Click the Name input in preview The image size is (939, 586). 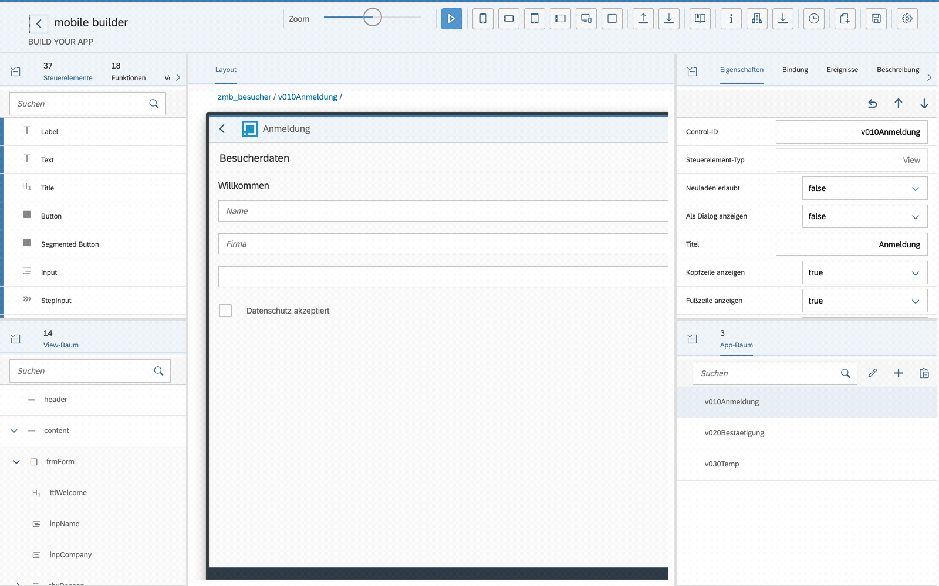point(443,211)
